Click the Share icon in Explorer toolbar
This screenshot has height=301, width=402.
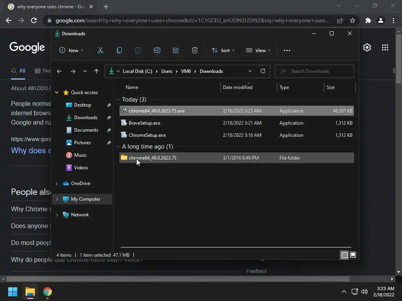click(x=176, y=51)
